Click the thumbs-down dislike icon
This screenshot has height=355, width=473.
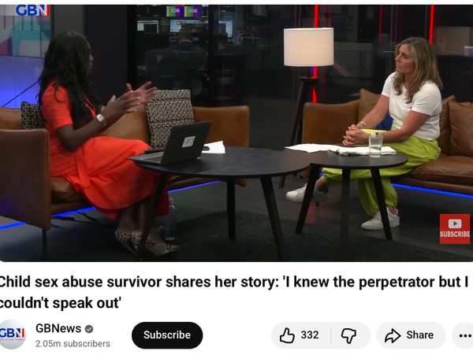(x=348, y=336)
